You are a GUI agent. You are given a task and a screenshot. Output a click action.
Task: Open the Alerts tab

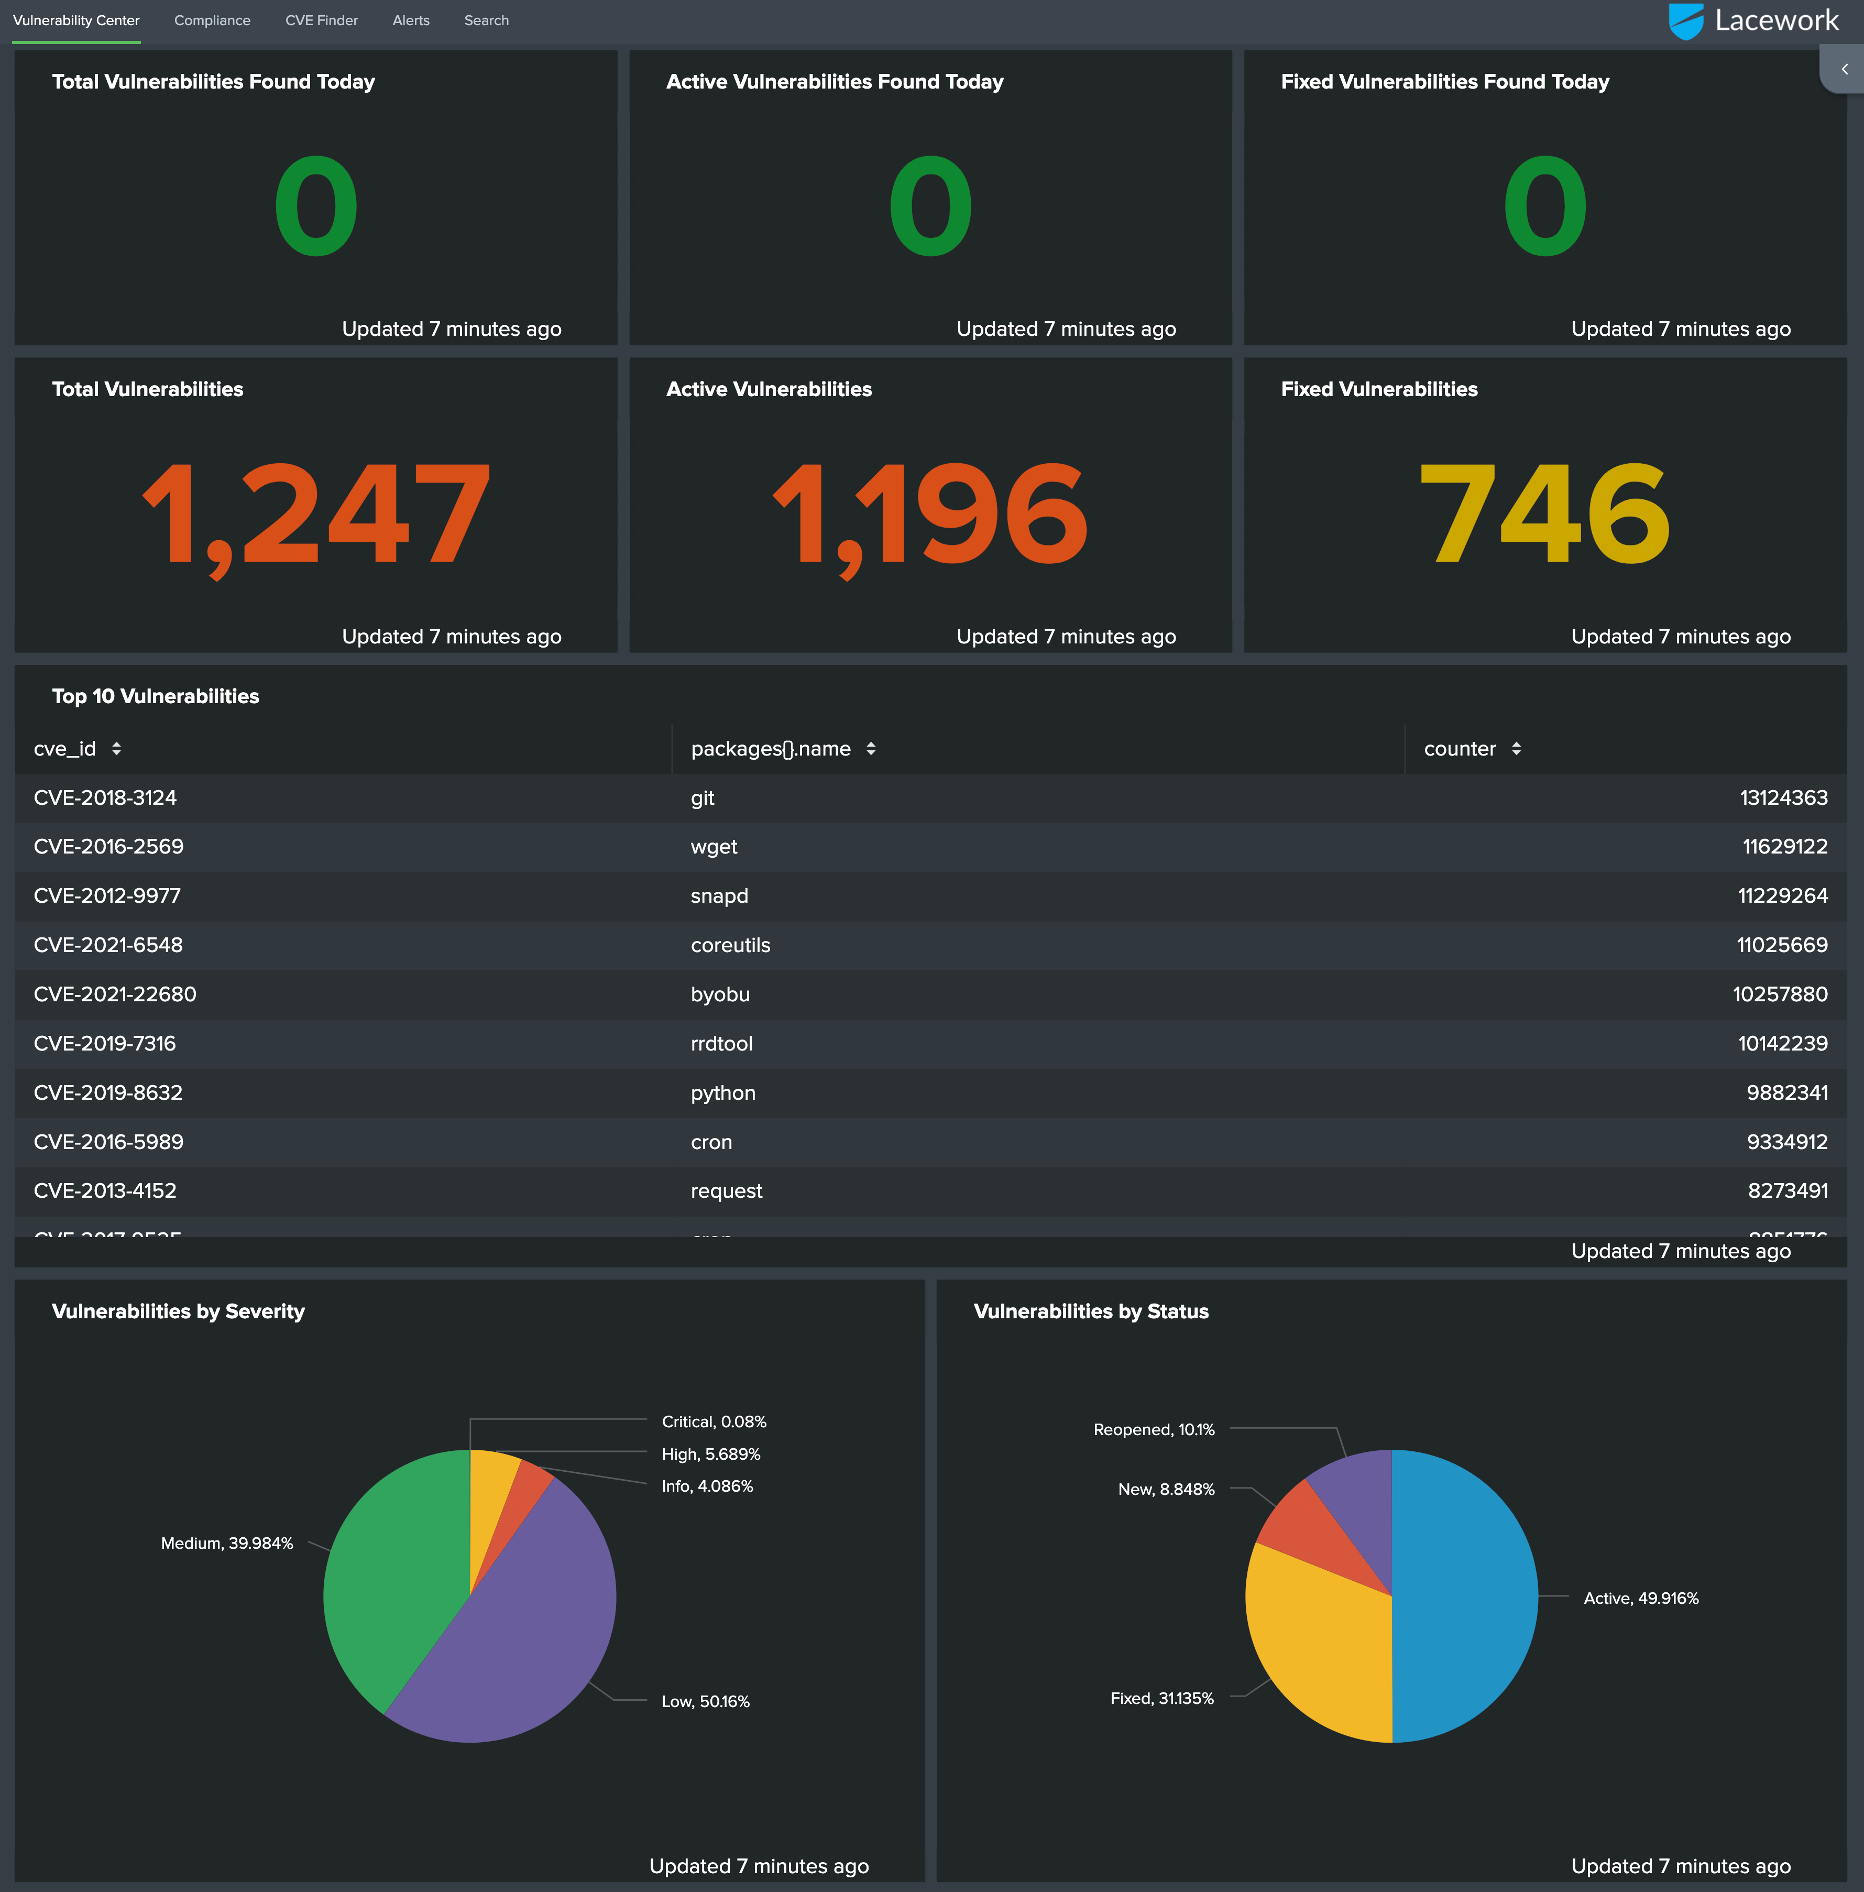pyautogui.click(x=411, y=20)
